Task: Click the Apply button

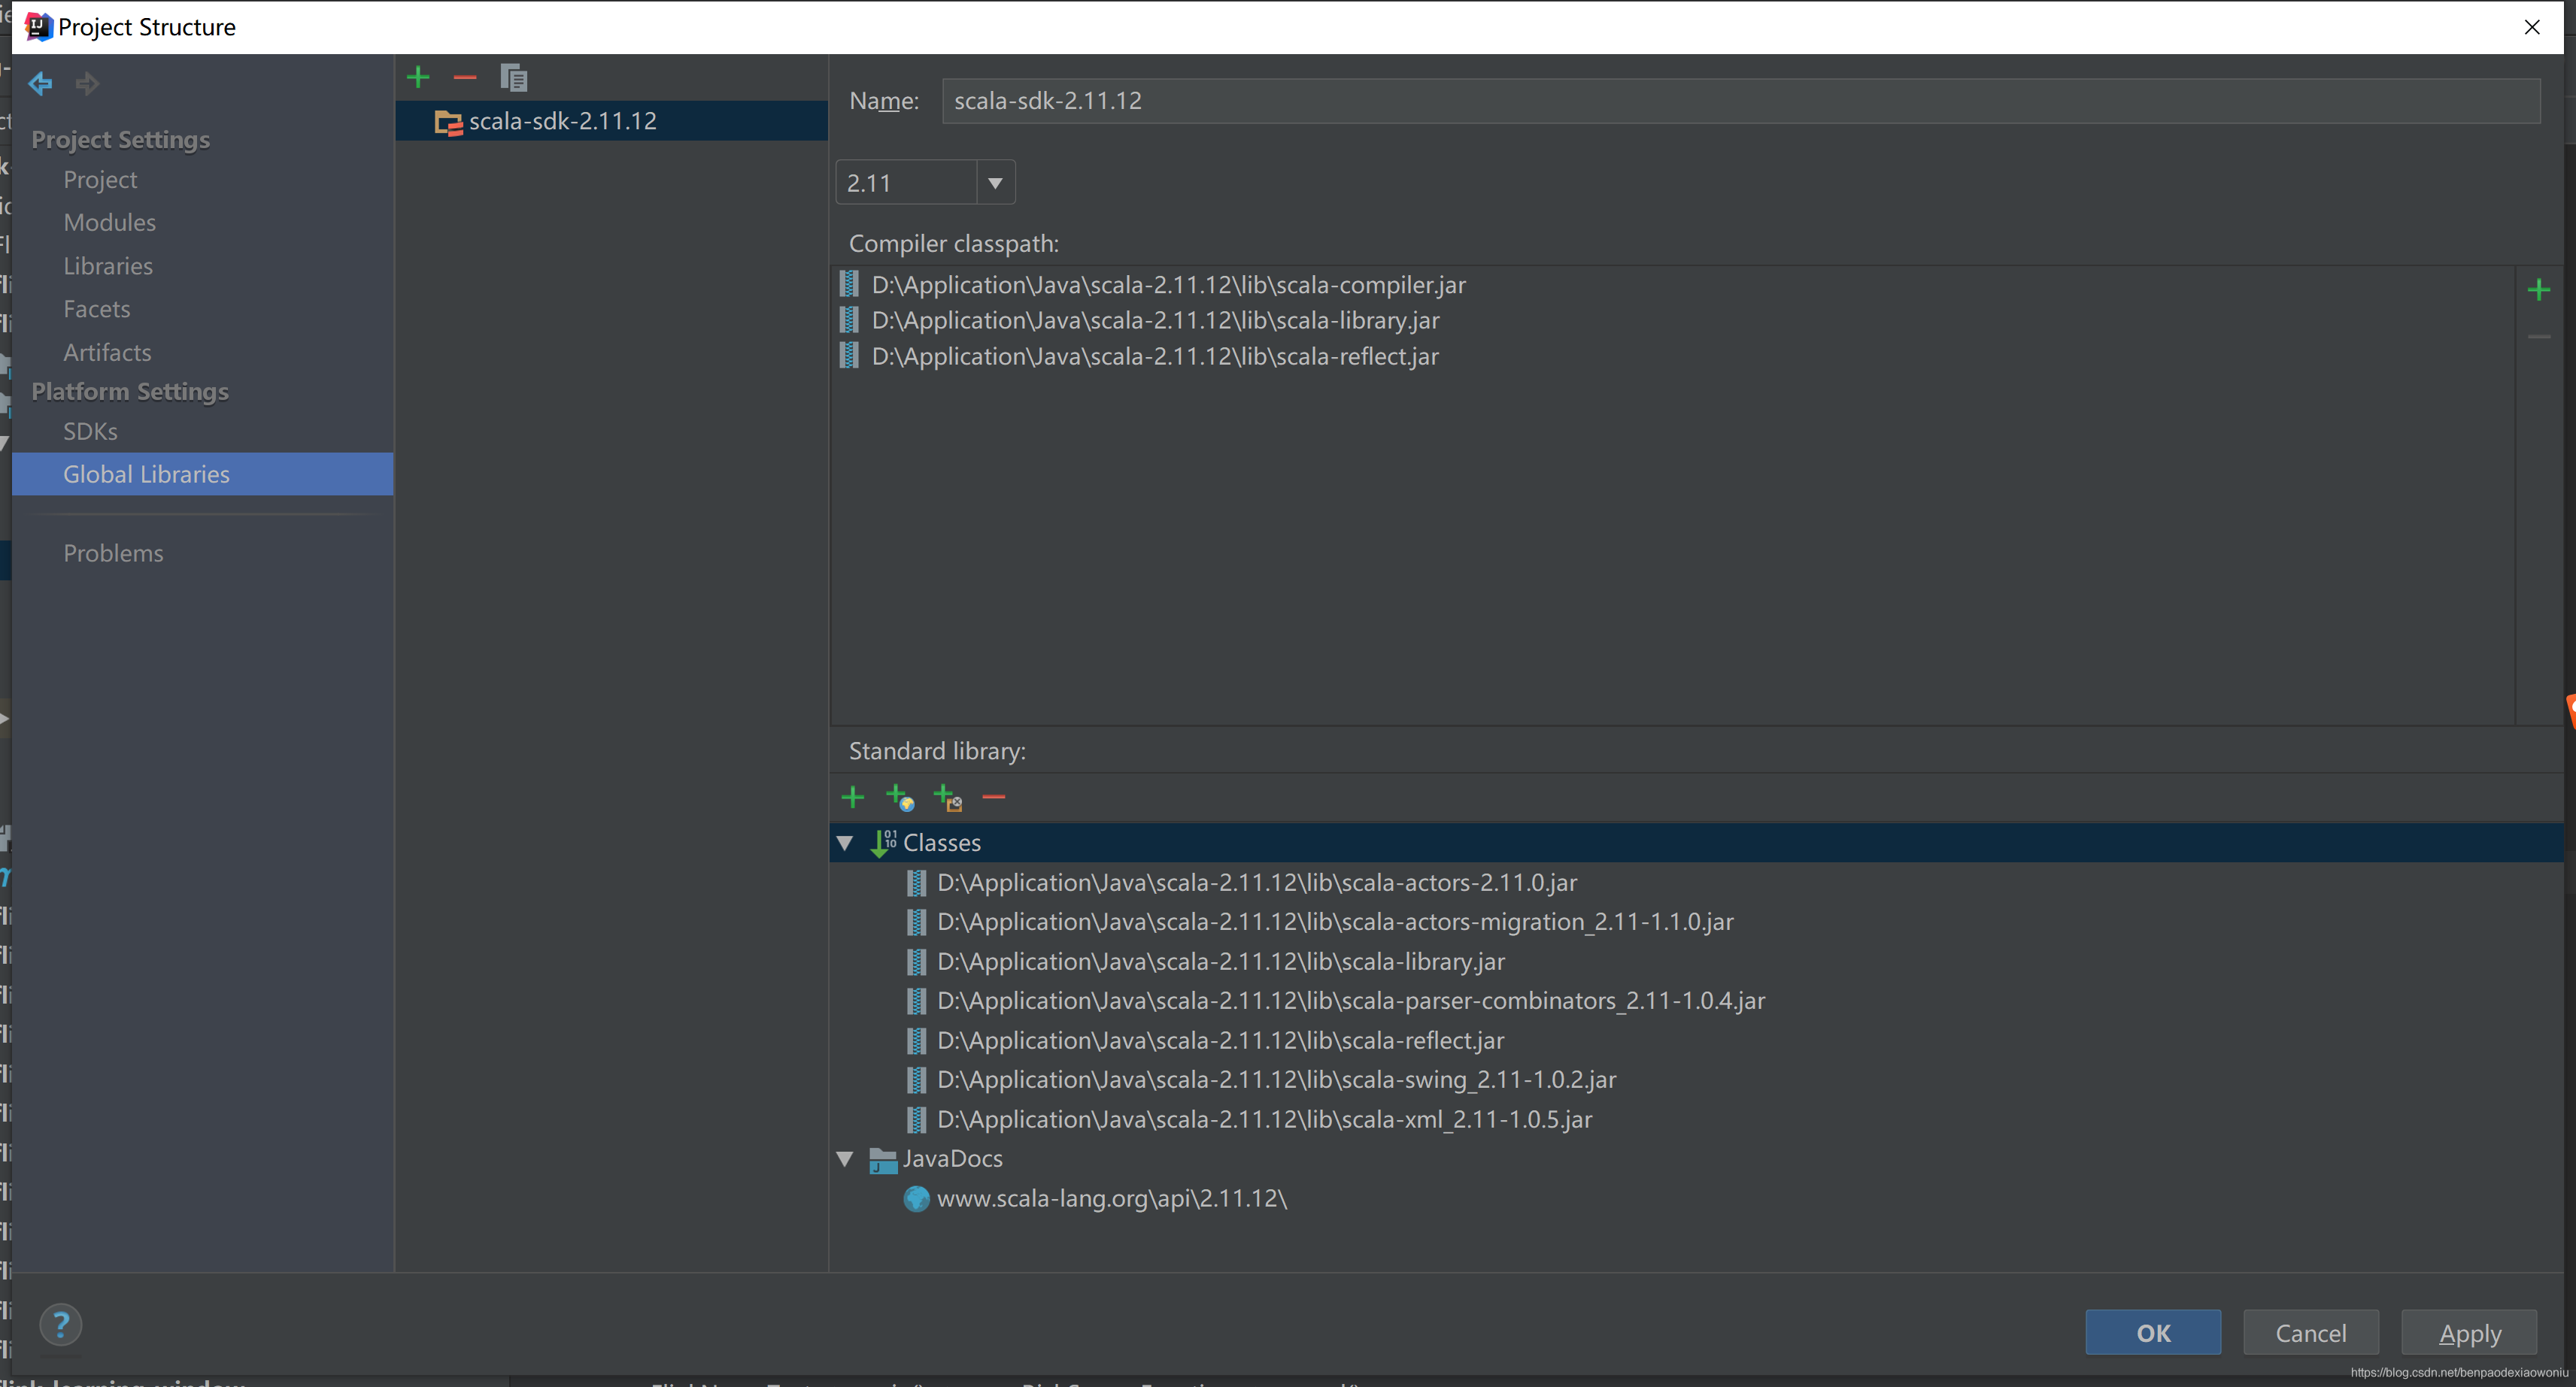Action: pyautogui.click(x=2469, y=1333)
